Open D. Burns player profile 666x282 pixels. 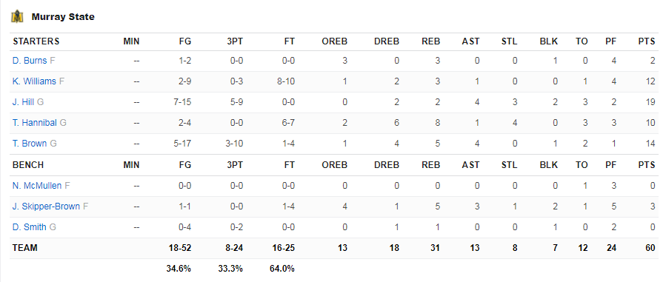tap(30, 61)
